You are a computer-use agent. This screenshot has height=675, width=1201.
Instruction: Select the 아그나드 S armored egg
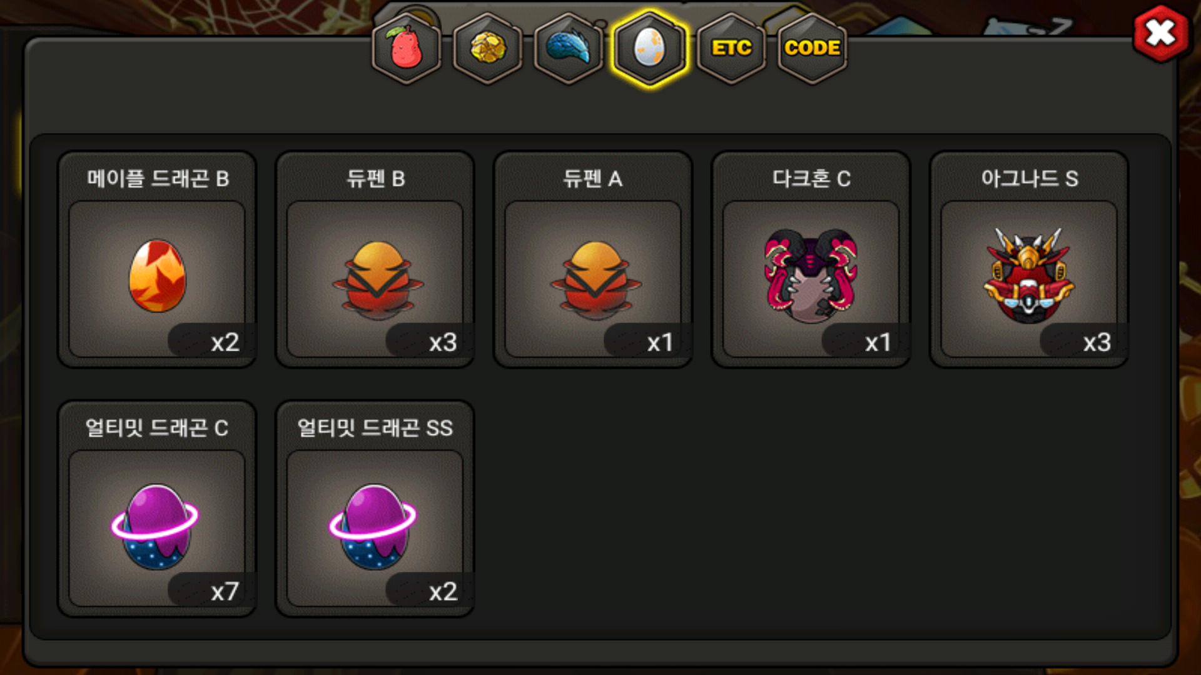coord(1029,276)
